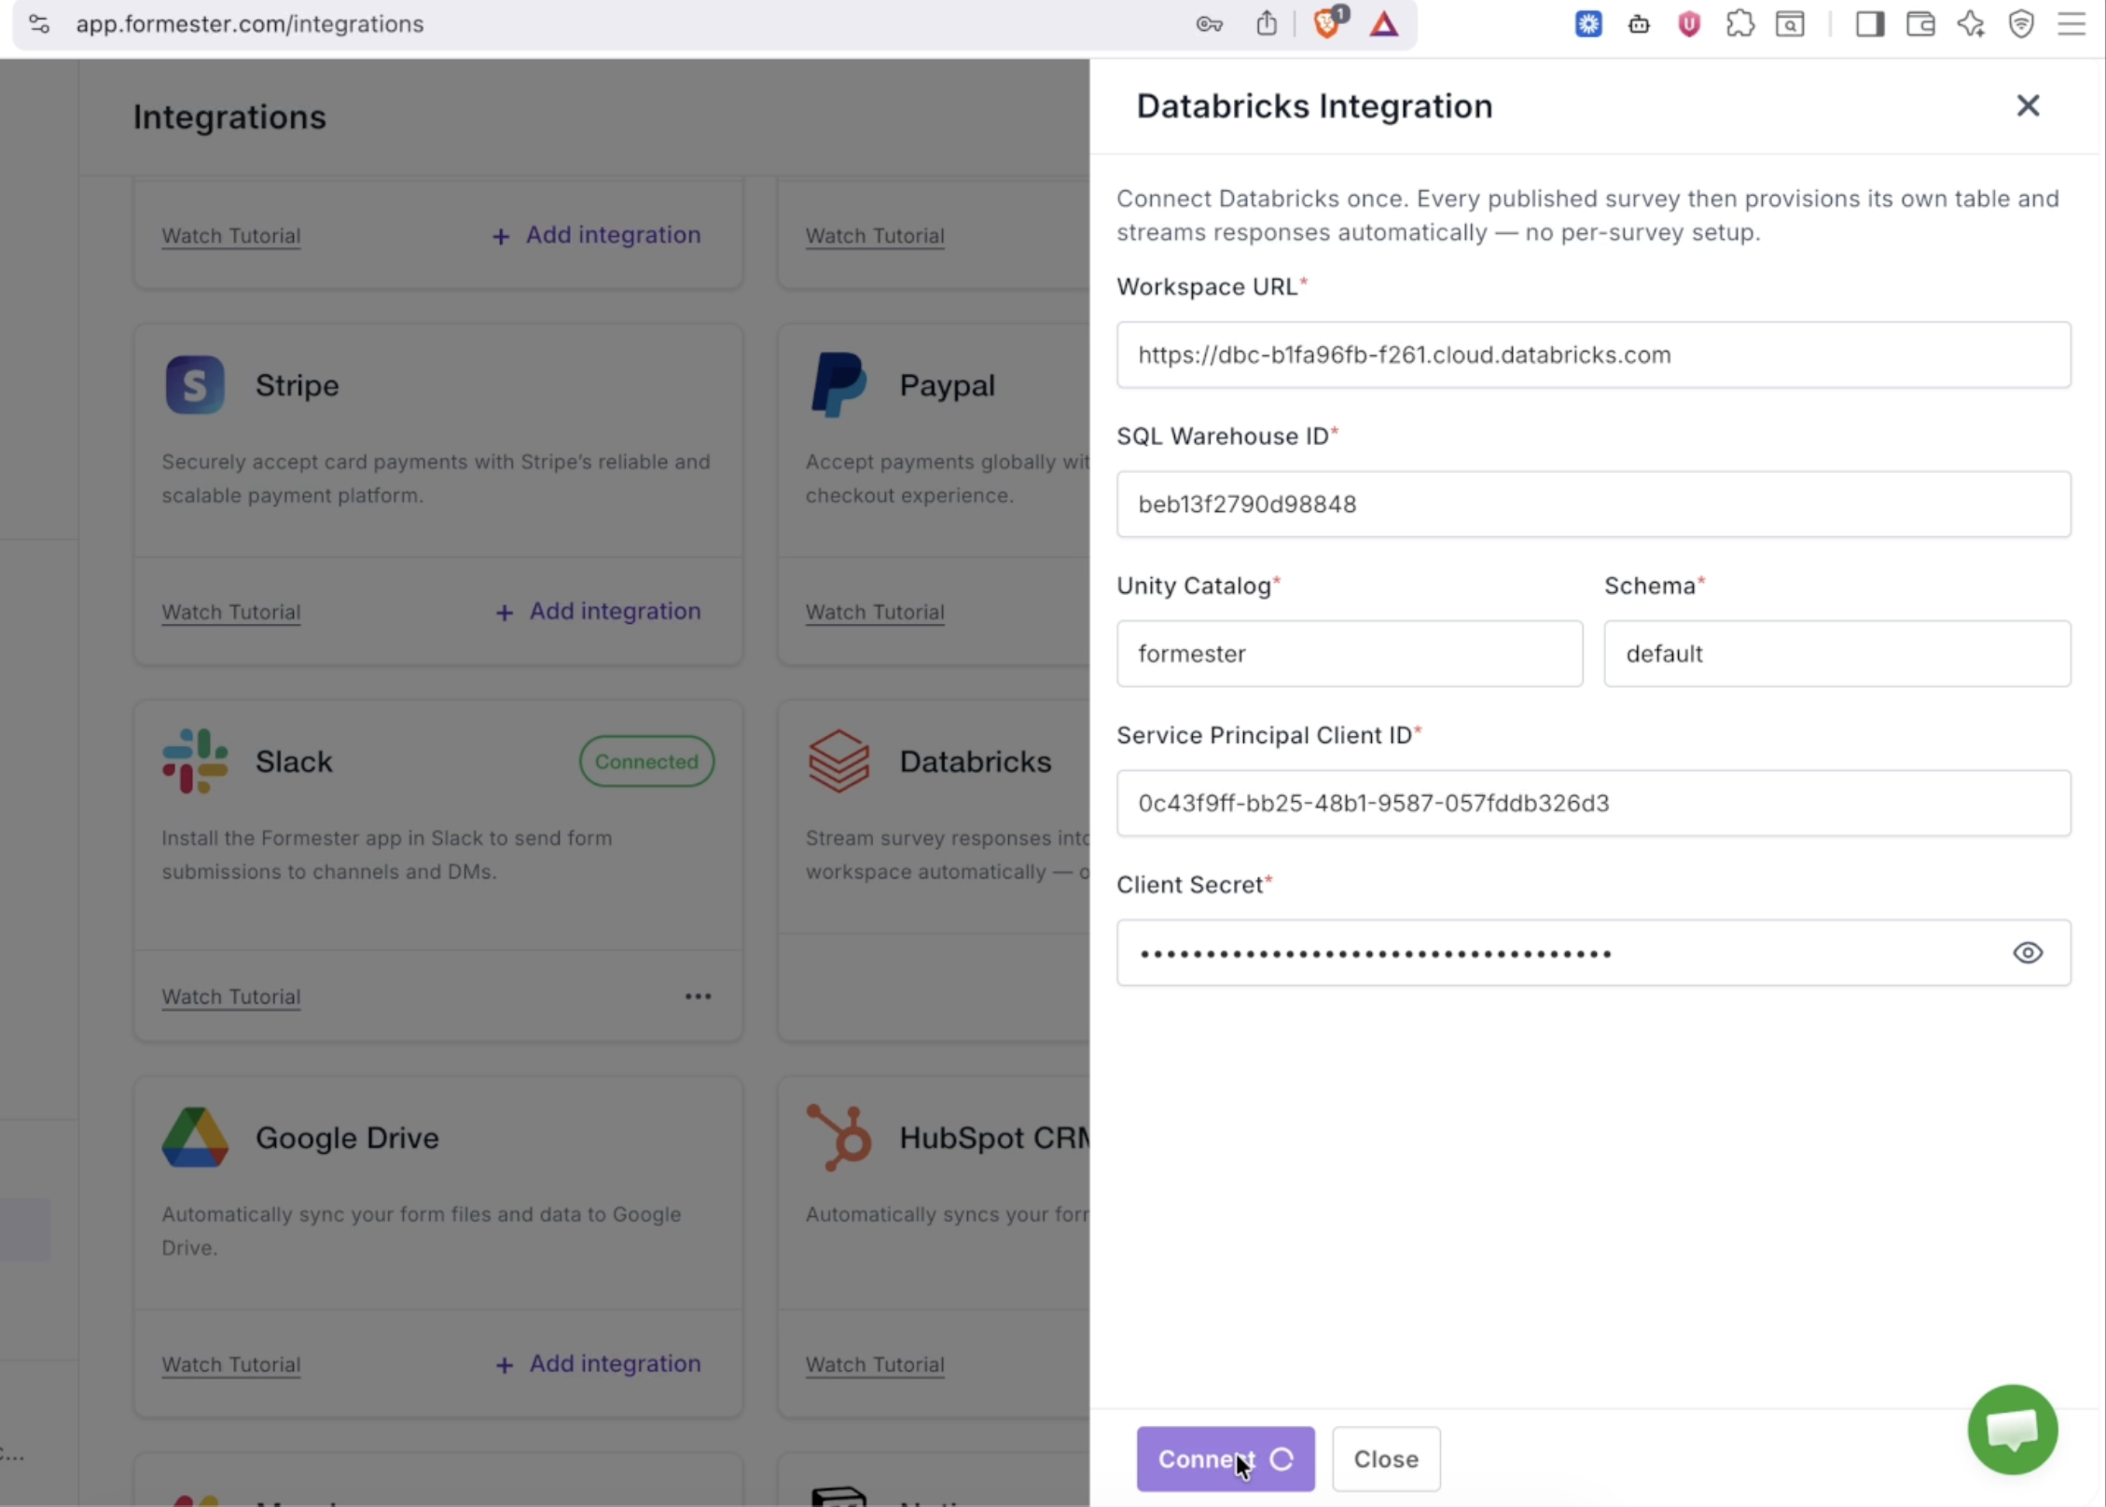2106x1507 pixels.
Task: Click the Connected badge on Slack card
Action: point(646,761)
